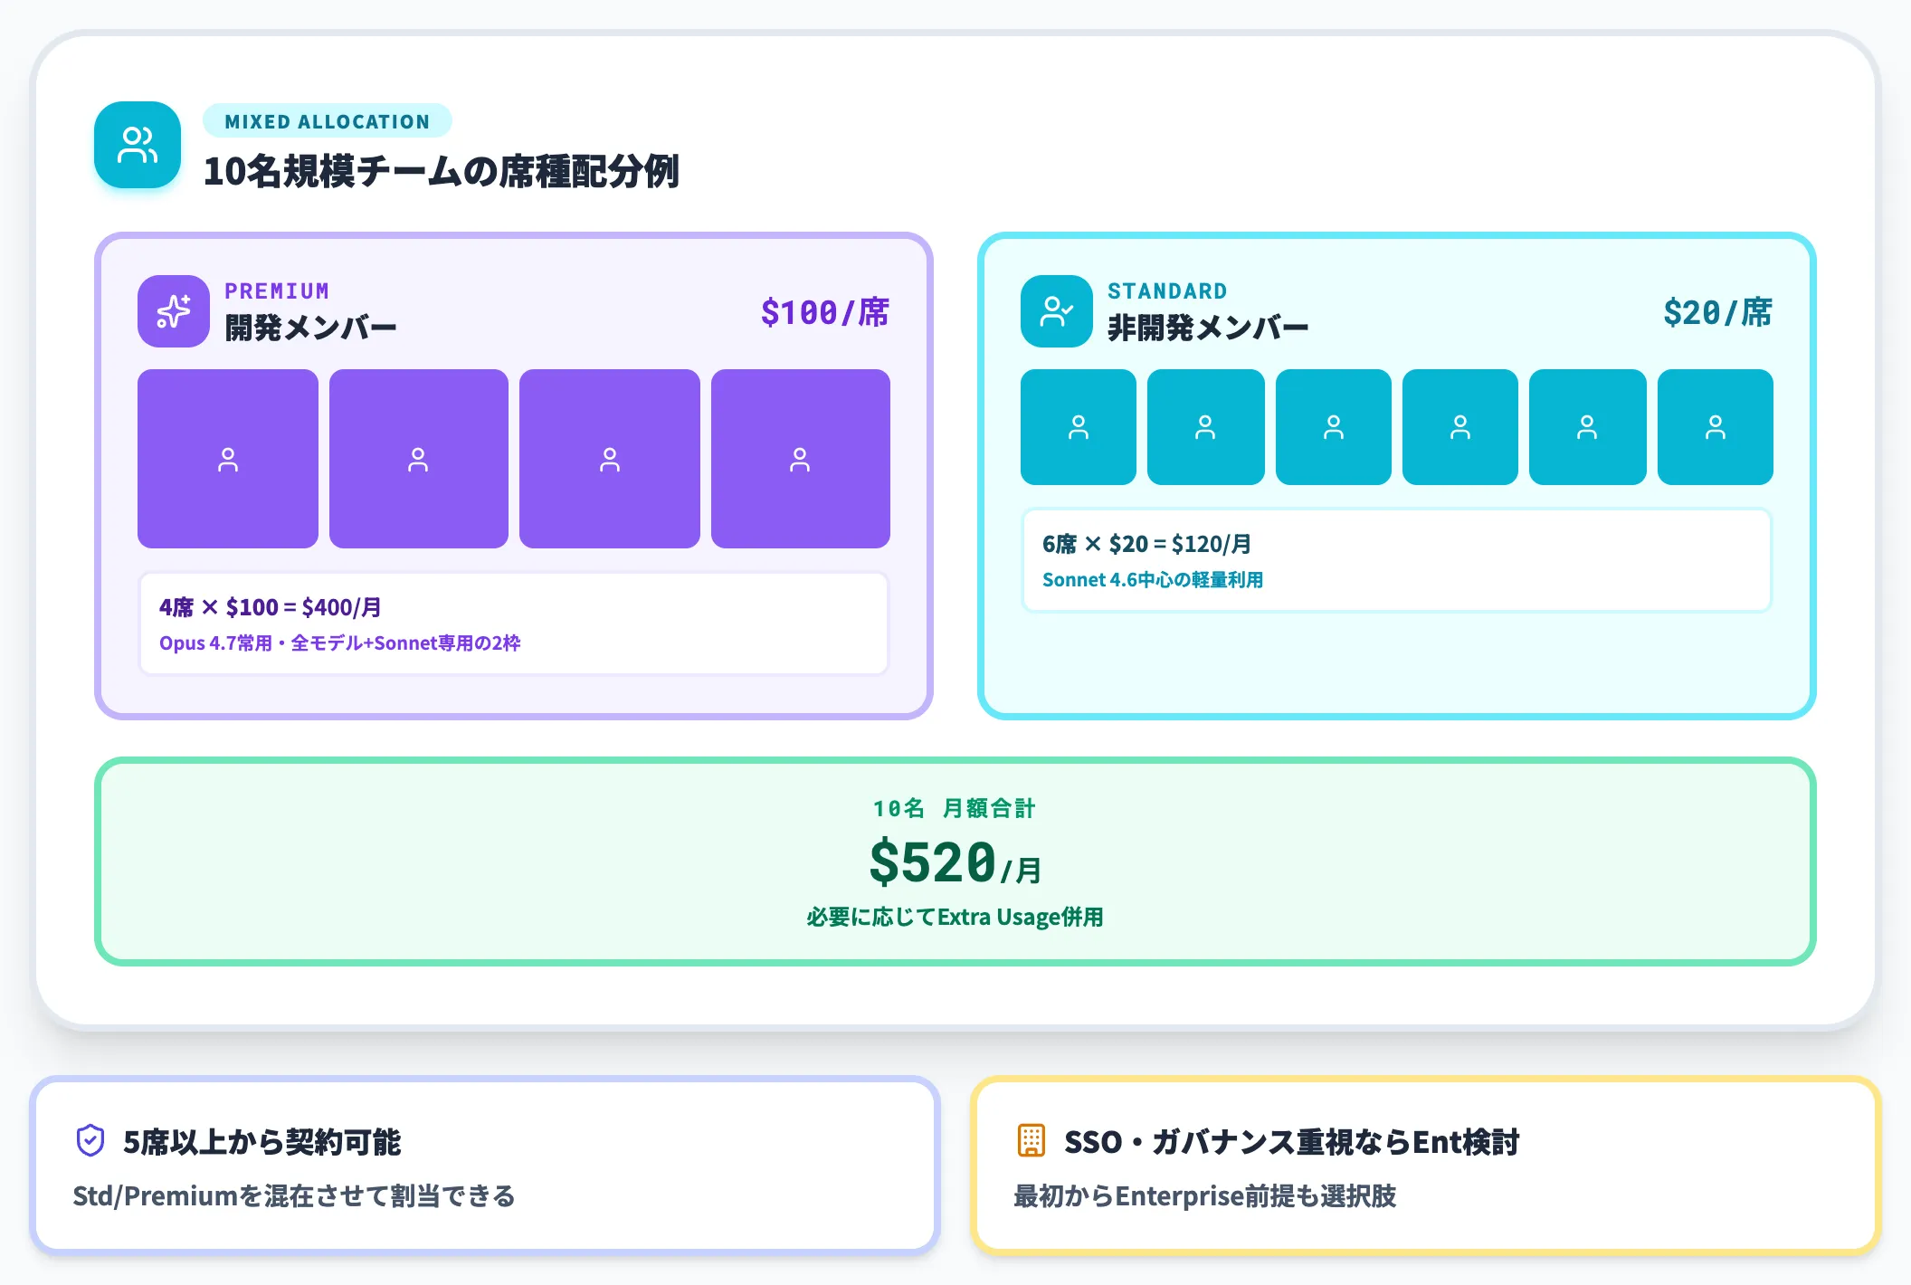Click the Opus 4.7常用 description line
The height and width of the screenshot is (1285, 1911).
(x=340, y=643)
